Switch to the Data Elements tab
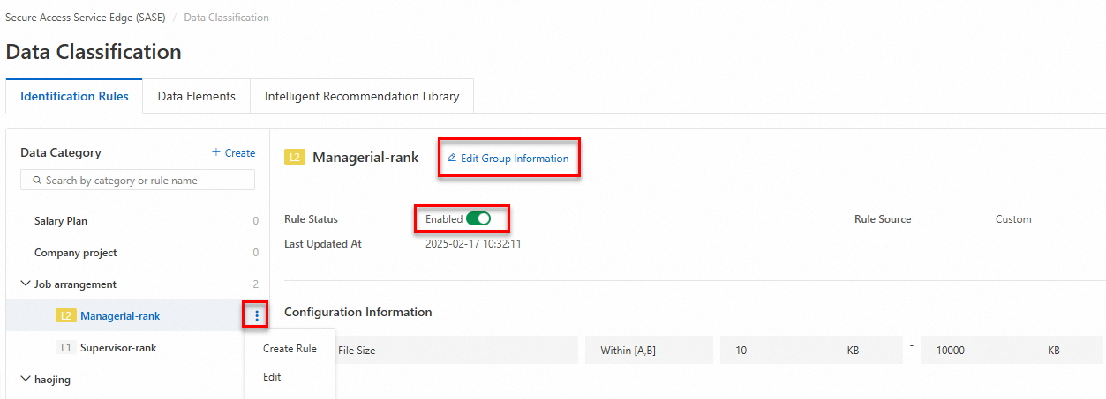This screenshot has width=1106, height=399. (x=197, y=97)
